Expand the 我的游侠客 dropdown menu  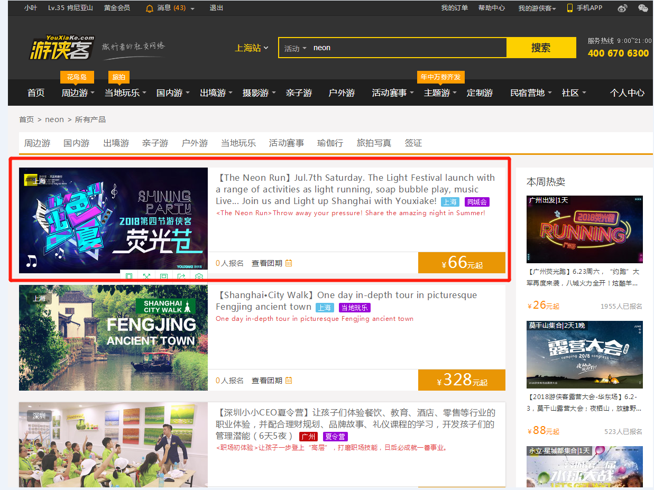[537, 8]
